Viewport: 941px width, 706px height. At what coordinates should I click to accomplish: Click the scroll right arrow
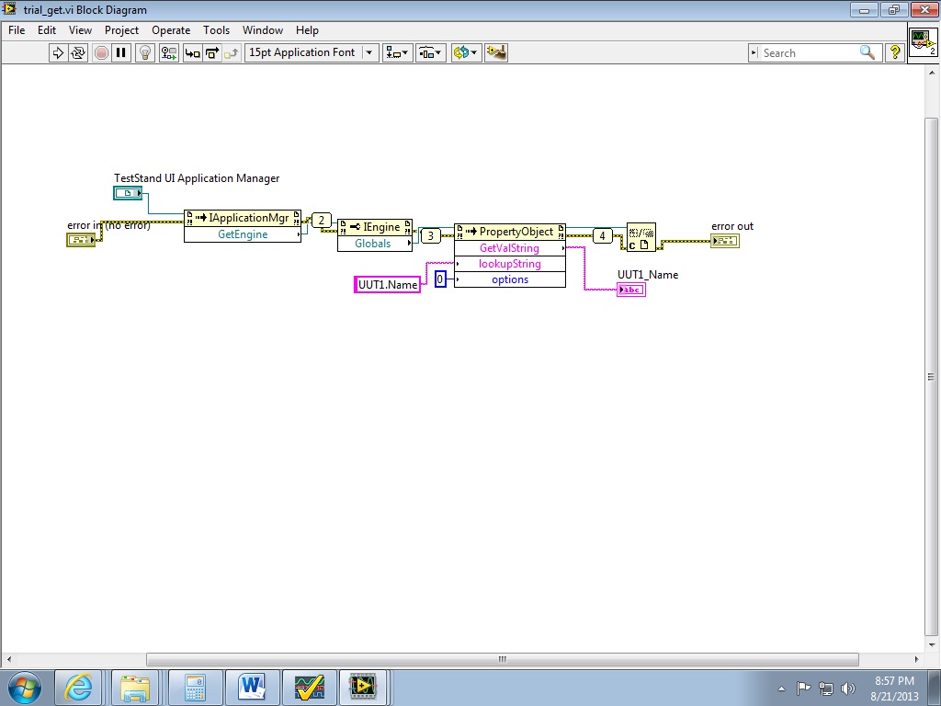(916, 659)
